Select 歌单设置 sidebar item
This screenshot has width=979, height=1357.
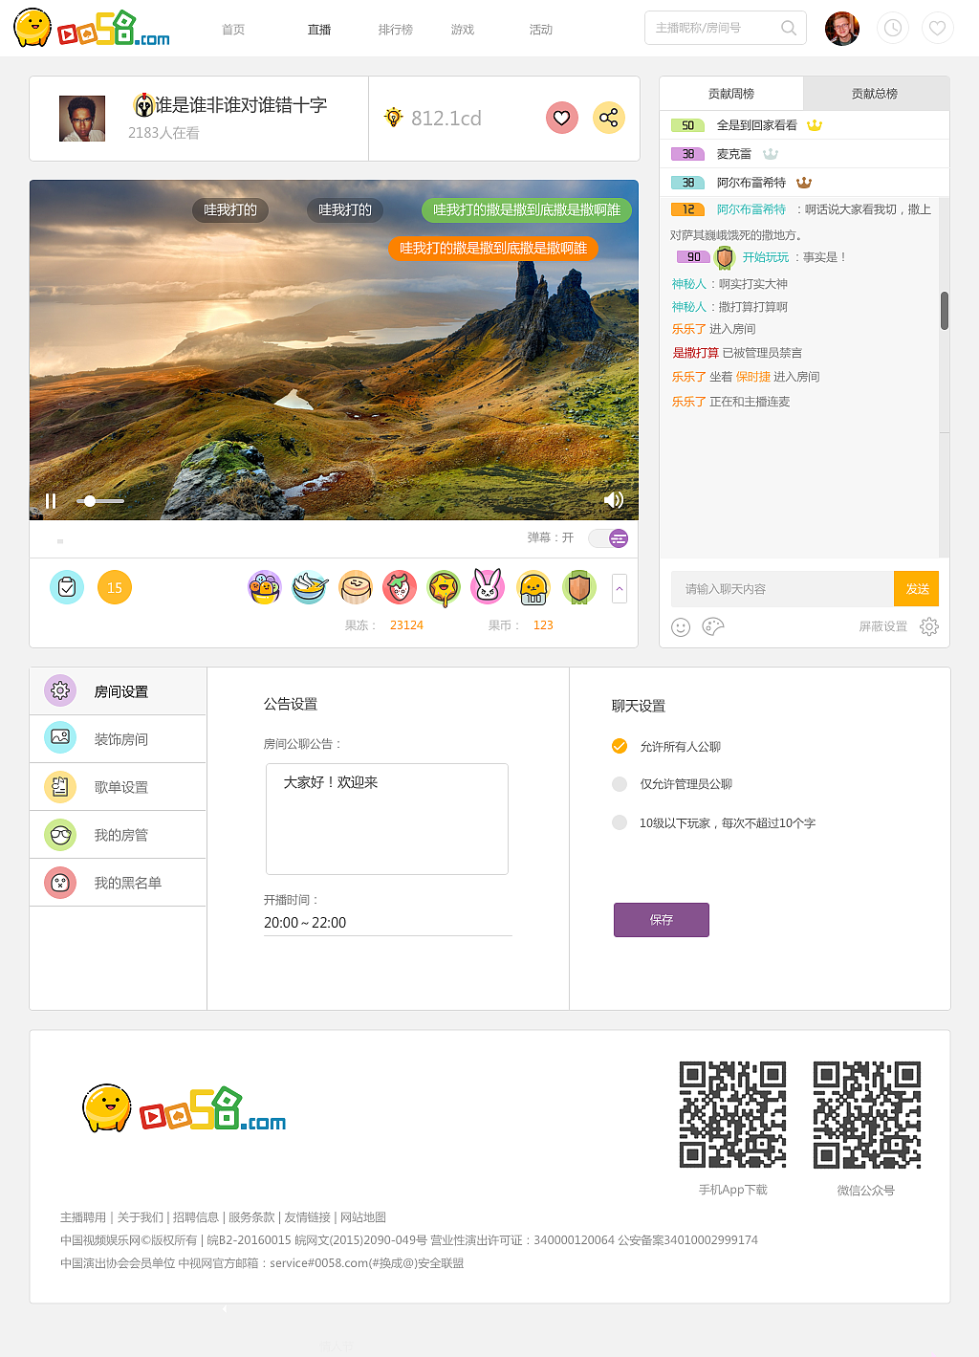(x=119, y=786)
